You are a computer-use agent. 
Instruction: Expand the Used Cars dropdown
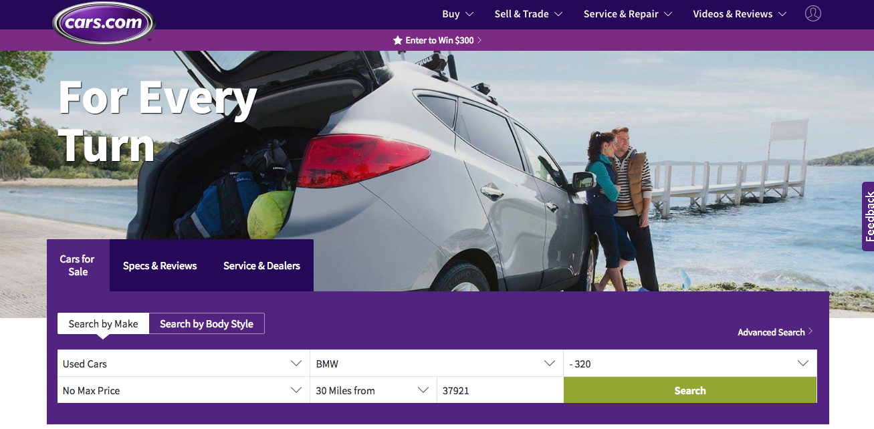pos(183,364)
